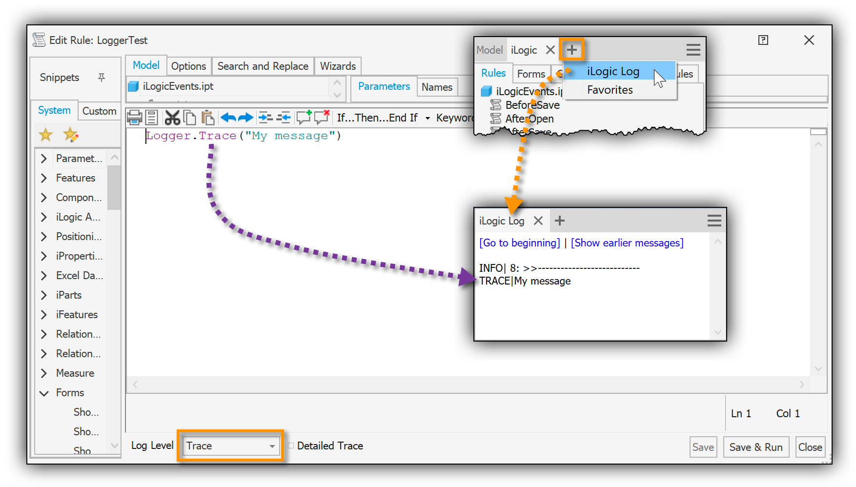Open the Rules tab in iLogic browser
Viewport: 856px width, 487px height.
point(493,73)
